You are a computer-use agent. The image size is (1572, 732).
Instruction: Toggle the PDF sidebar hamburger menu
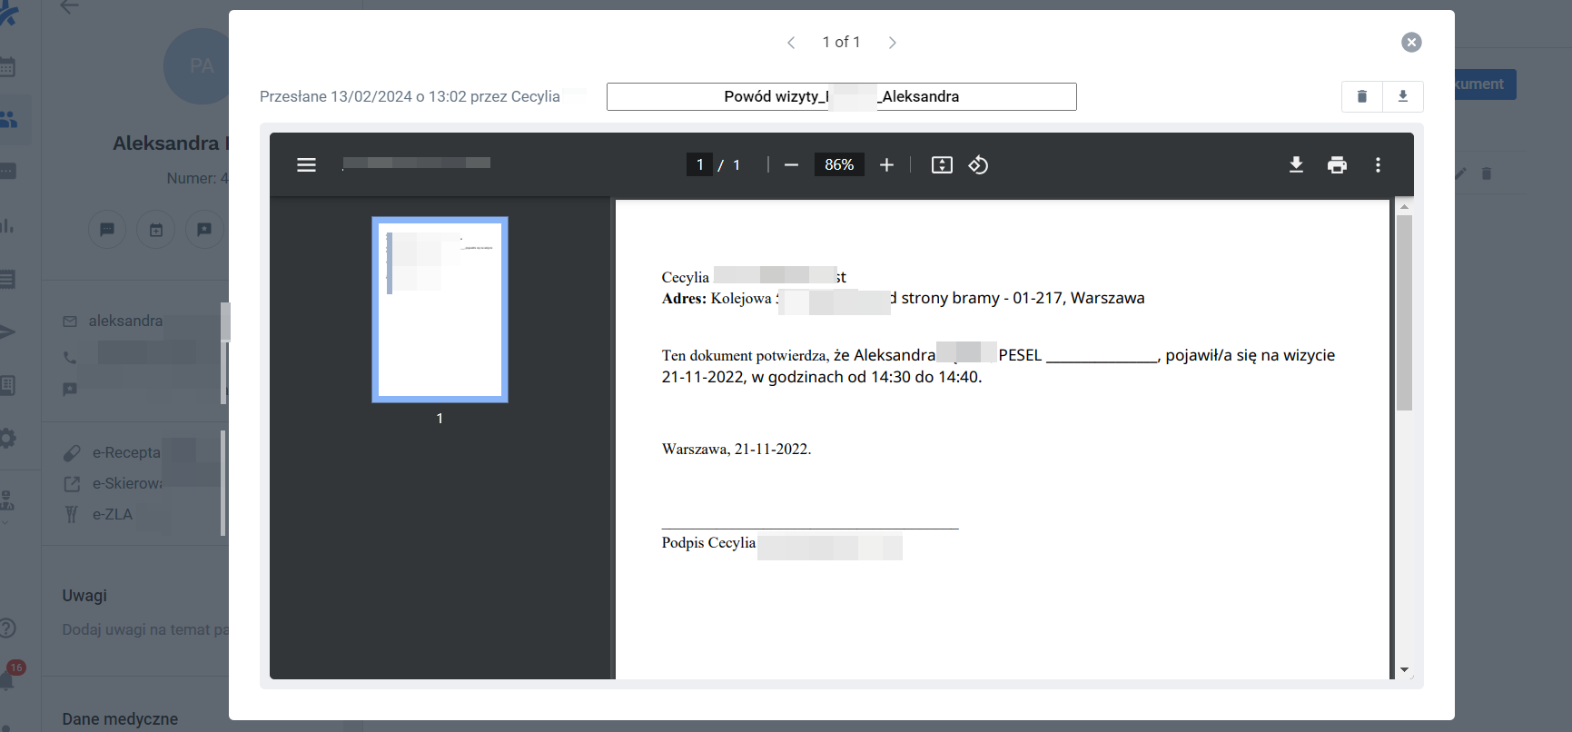click(x=306, y=165)
